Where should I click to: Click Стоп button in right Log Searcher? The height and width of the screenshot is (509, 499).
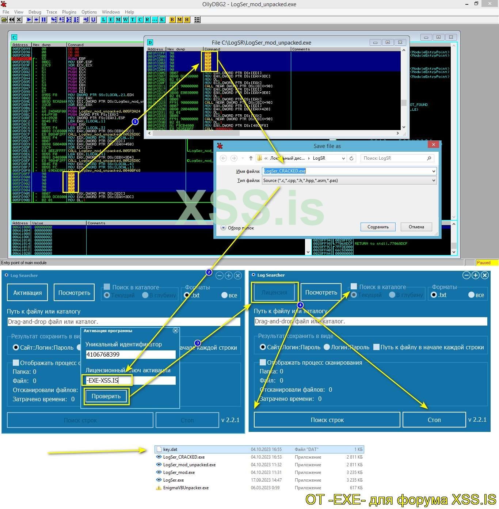click(x=434, y=420)
